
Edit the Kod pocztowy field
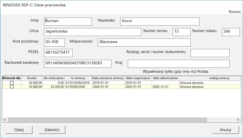click(54, 42)
